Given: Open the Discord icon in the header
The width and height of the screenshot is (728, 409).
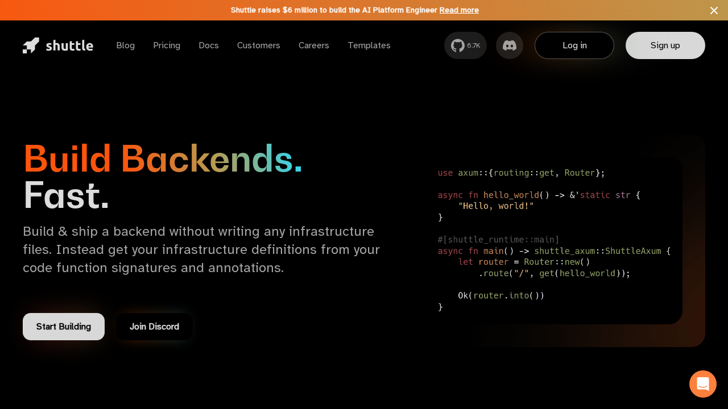Looking at the screenshot, I should tap(509, 45).
